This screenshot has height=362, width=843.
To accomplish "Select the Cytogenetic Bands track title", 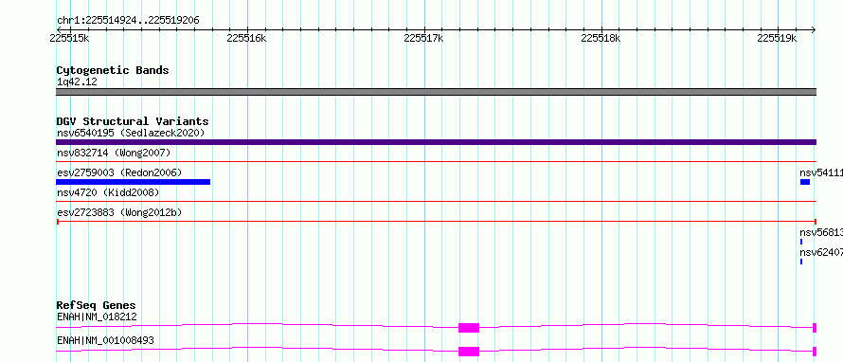I will click(x=113, y=70).
